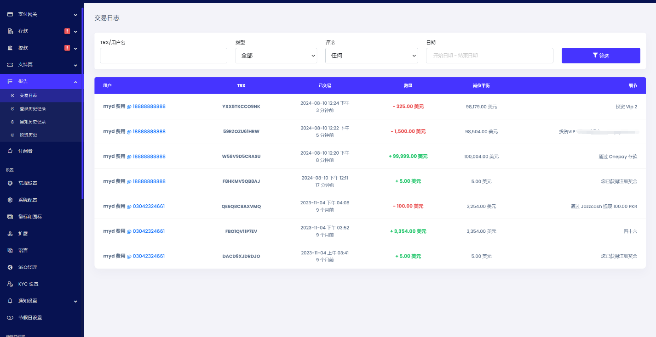Collapse the 报告 menu chevron
The height and width of the screenshot is (337, 656).
point(75,82)
